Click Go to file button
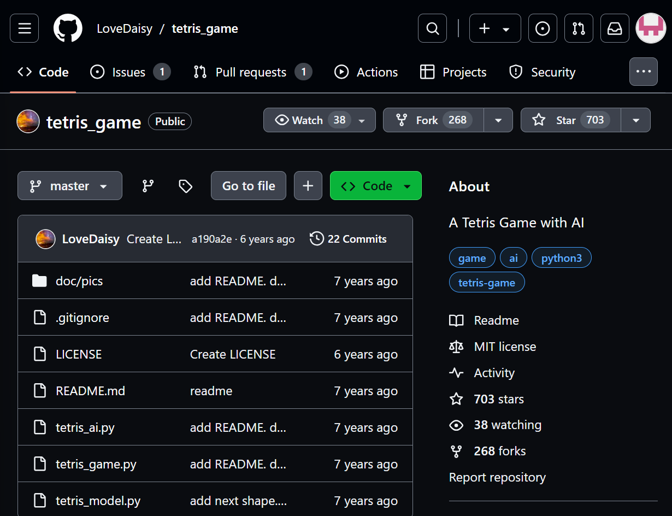 click(249, 186)
